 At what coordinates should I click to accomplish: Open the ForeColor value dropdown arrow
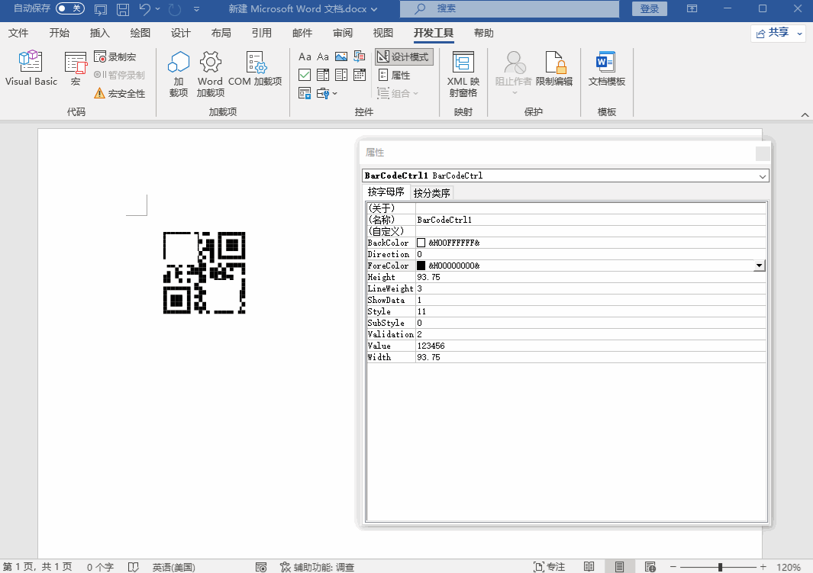point(759,266)
